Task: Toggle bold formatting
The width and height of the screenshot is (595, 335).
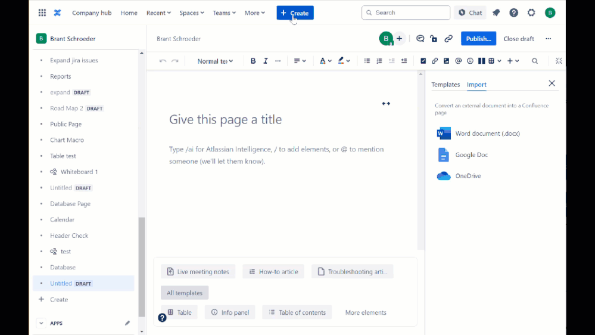Action: (x=253, y=61)
